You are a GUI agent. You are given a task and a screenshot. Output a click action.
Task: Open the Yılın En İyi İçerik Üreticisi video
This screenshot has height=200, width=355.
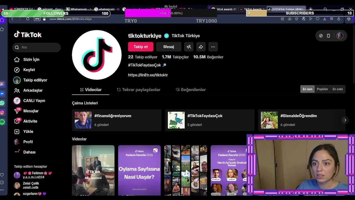[229, 170]
